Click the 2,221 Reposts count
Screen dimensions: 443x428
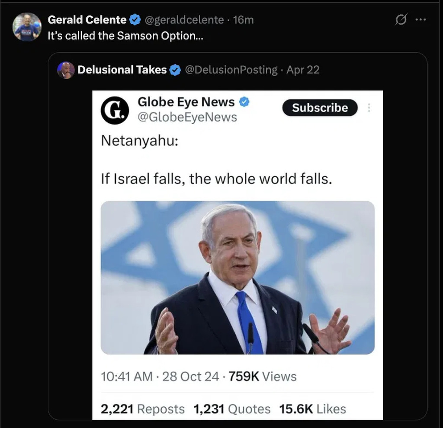[x=142, y=409]
